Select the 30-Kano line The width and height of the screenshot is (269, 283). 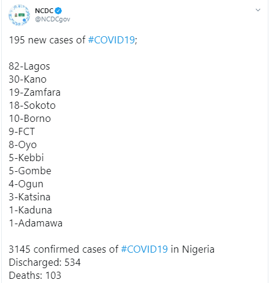click(x=28, y=79)
